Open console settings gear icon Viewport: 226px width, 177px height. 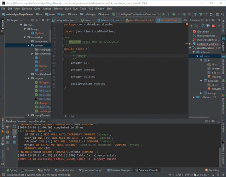[213, 121]
